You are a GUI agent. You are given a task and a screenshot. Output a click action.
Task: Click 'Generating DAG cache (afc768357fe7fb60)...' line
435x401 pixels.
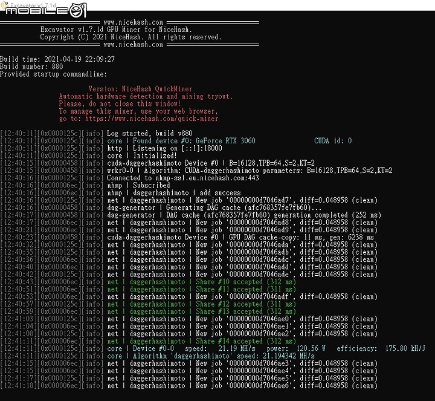214,207
